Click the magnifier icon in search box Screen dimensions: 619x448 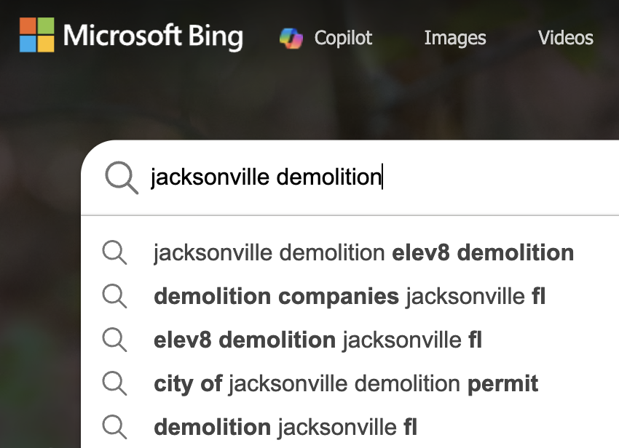[122, 177]
